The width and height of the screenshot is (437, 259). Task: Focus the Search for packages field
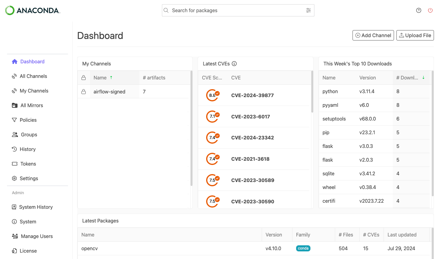click(x=238, y=10)
